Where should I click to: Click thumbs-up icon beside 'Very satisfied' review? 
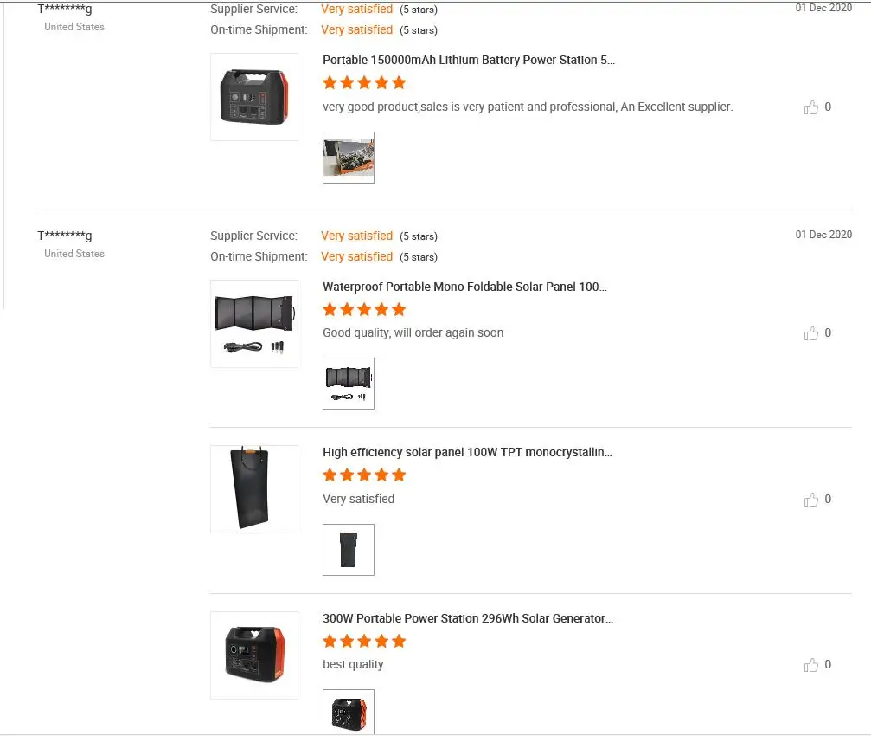tap(811, 500)
